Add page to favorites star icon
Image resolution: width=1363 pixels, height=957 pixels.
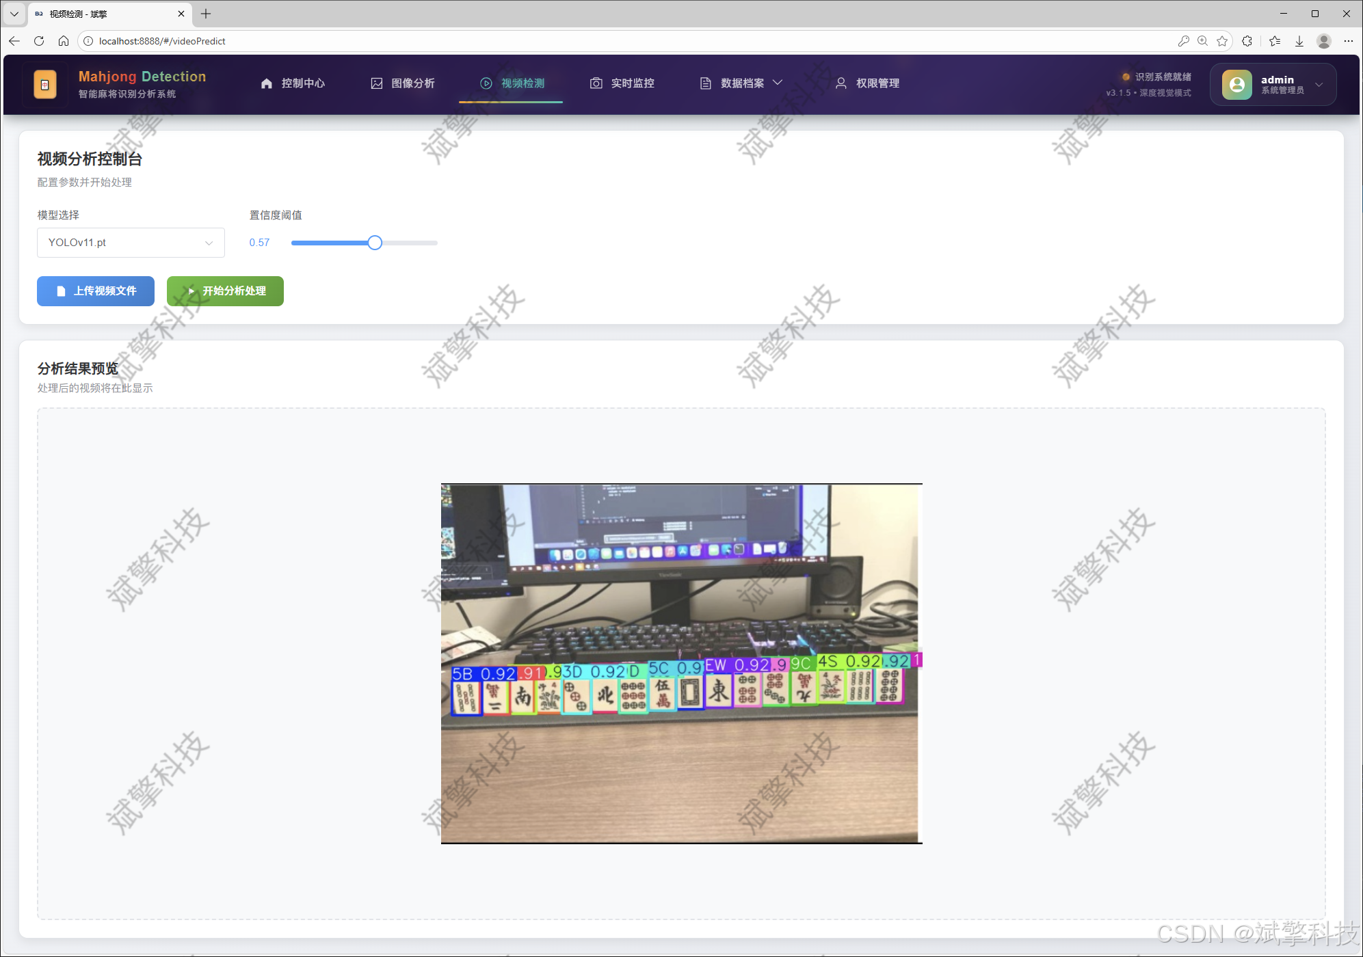point(1222,41)
